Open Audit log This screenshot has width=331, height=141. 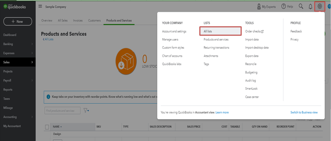(x=250, y=80)
